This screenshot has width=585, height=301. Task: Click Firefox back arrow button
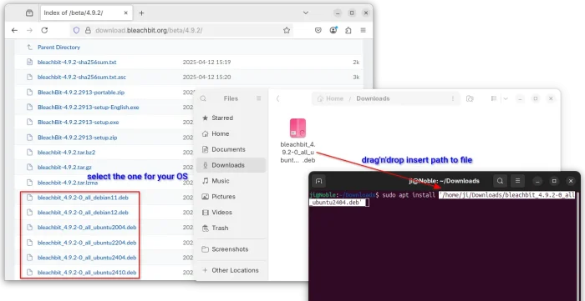click(14, 31)
